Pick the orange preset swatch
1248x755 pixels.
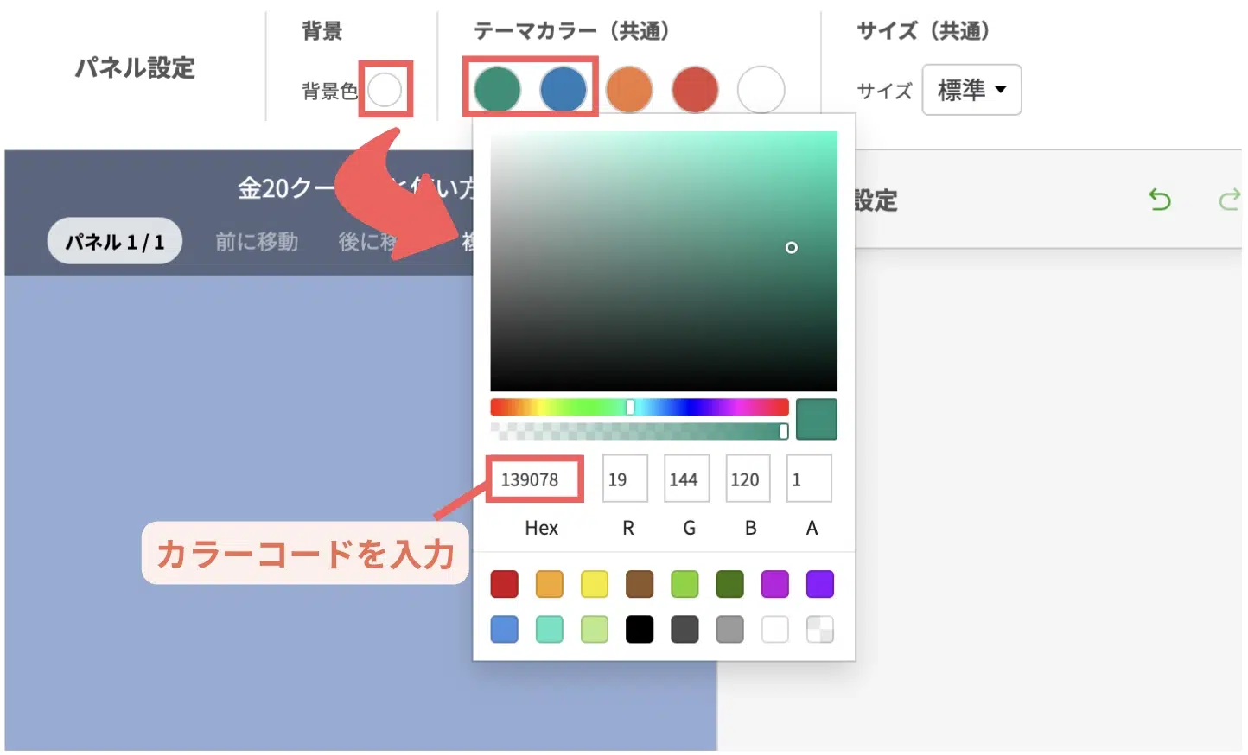pos(550,584)
